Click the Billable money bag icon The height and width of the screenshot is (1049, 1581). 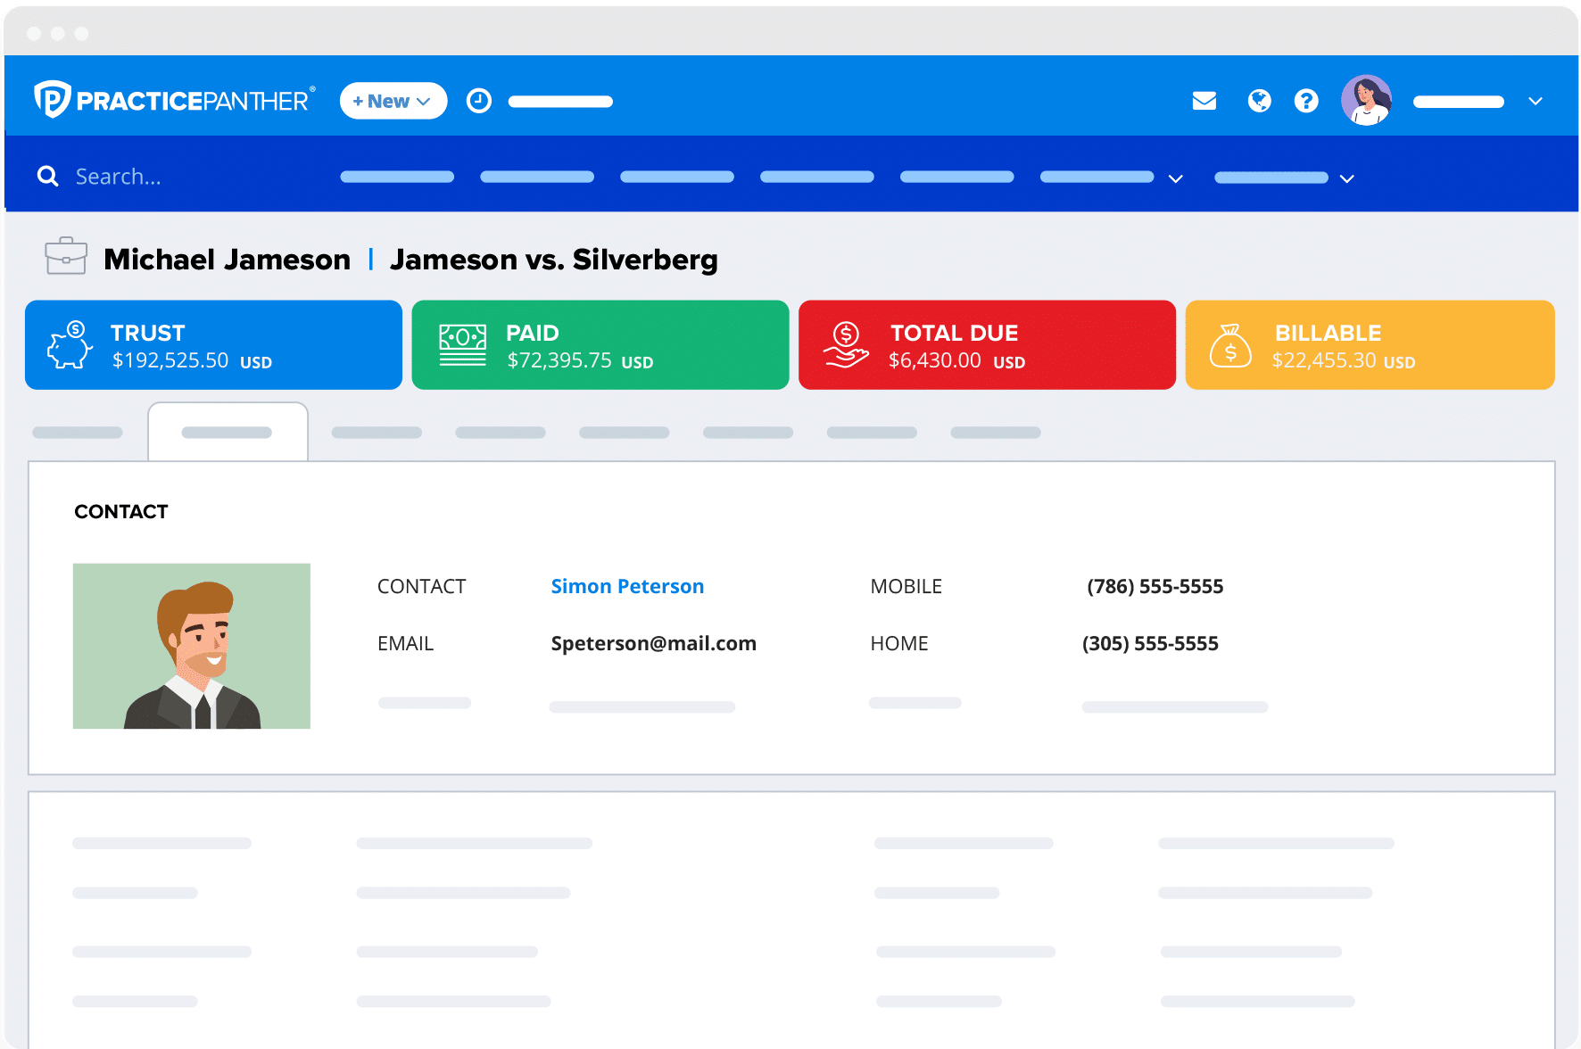pyautogui.click(x=1230, y=345)
